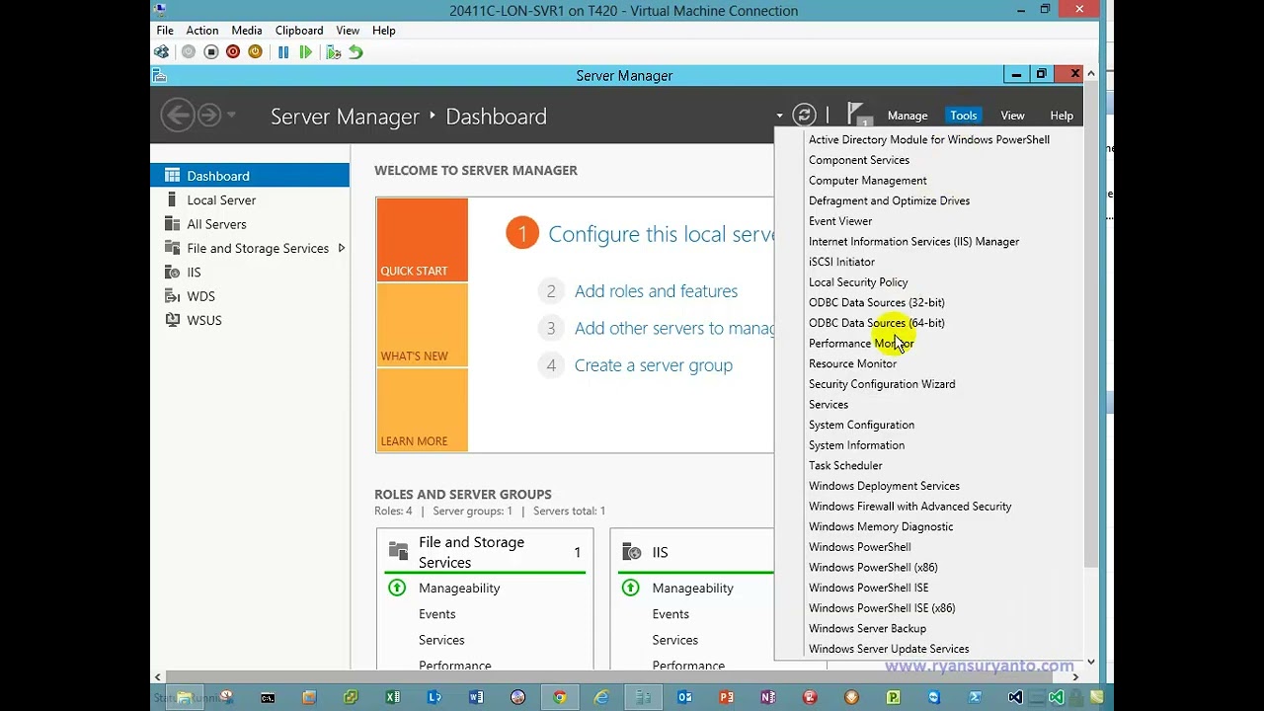Open Resource Monitor
1264x711 pixels.
(x=852, y=363)
